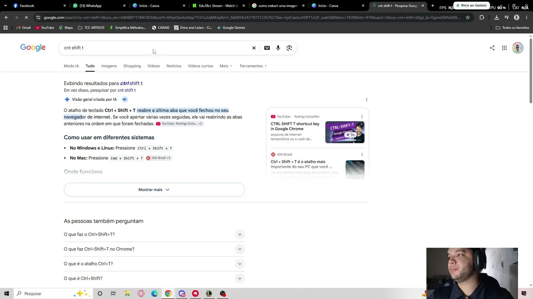Expand AI overview with Mostrar mais
Viewport: 533px width, 299px height.
tap(154, 190)
